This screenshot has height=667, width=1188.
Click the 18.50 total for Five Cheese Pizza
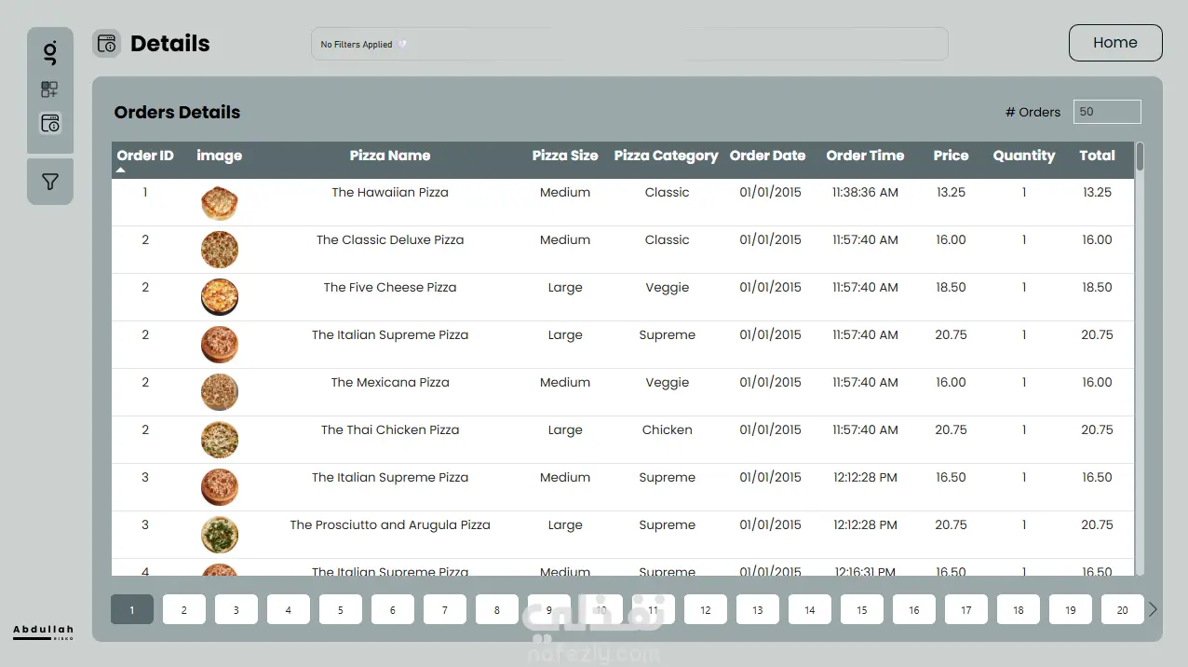tap(1098, 288)
